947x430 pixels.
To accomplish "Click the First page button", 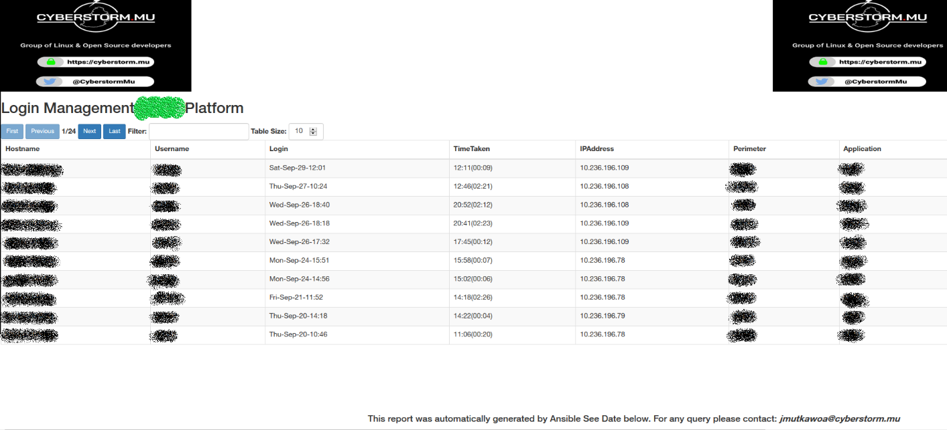I will pyautogui.click(x=12, y=132).
